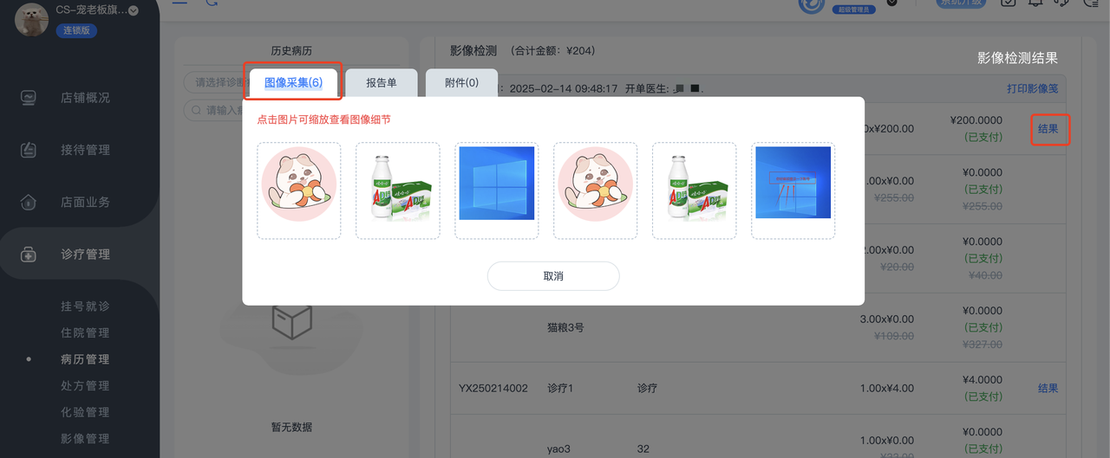Open the 请选择诊断 dropdown field
Screen dimensions: 1110x458
click(x=213, y=82)
